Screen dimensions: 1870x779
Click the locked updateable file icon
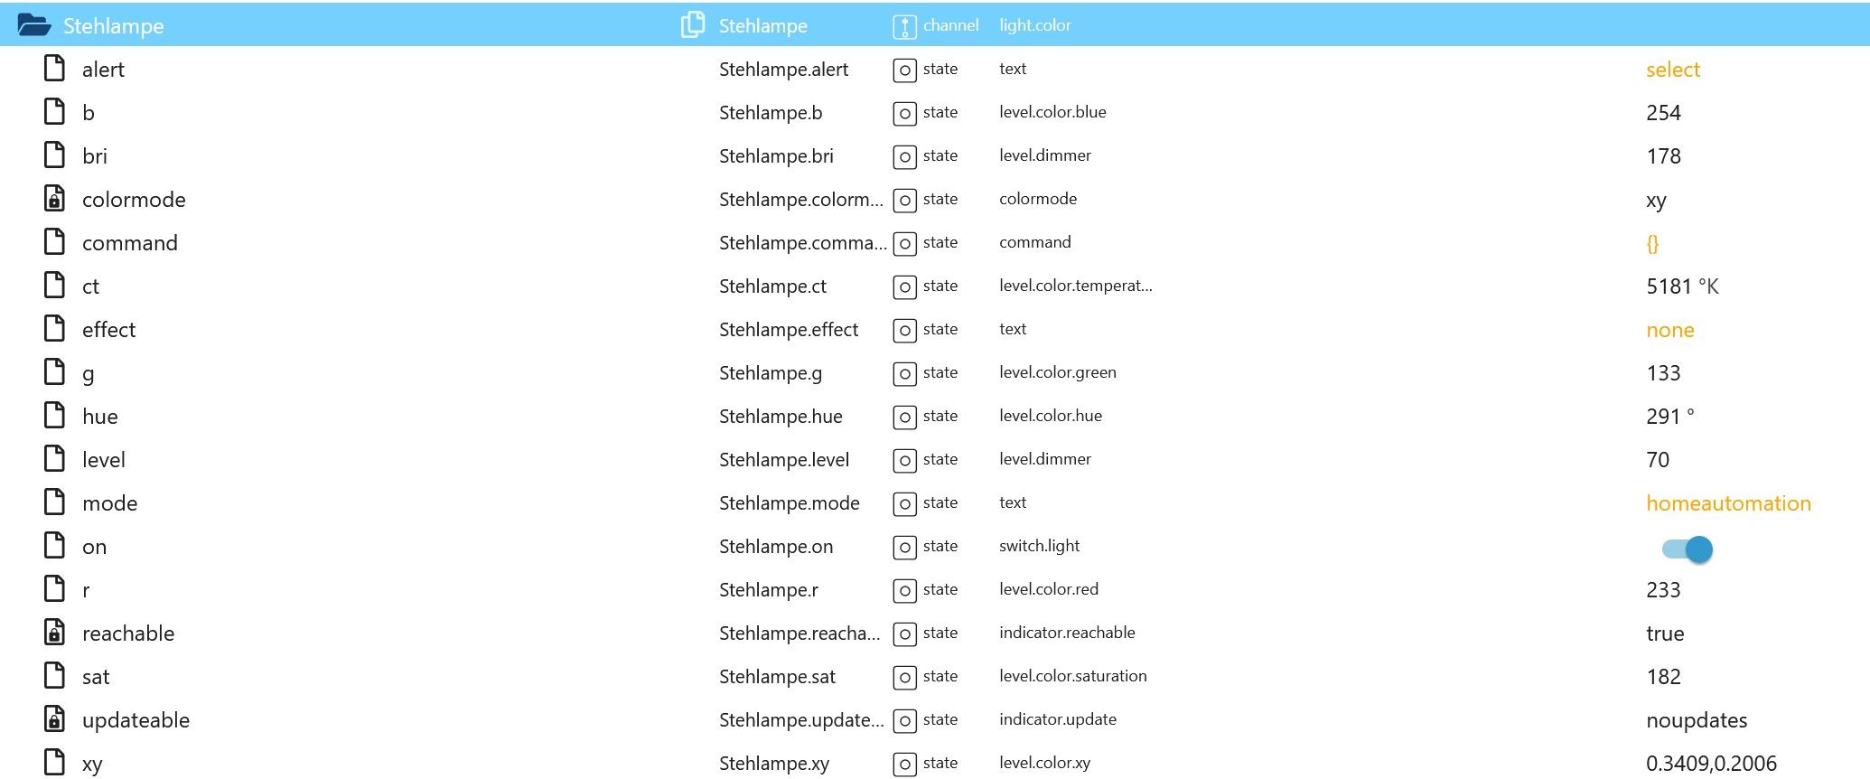tap(54, 719)
